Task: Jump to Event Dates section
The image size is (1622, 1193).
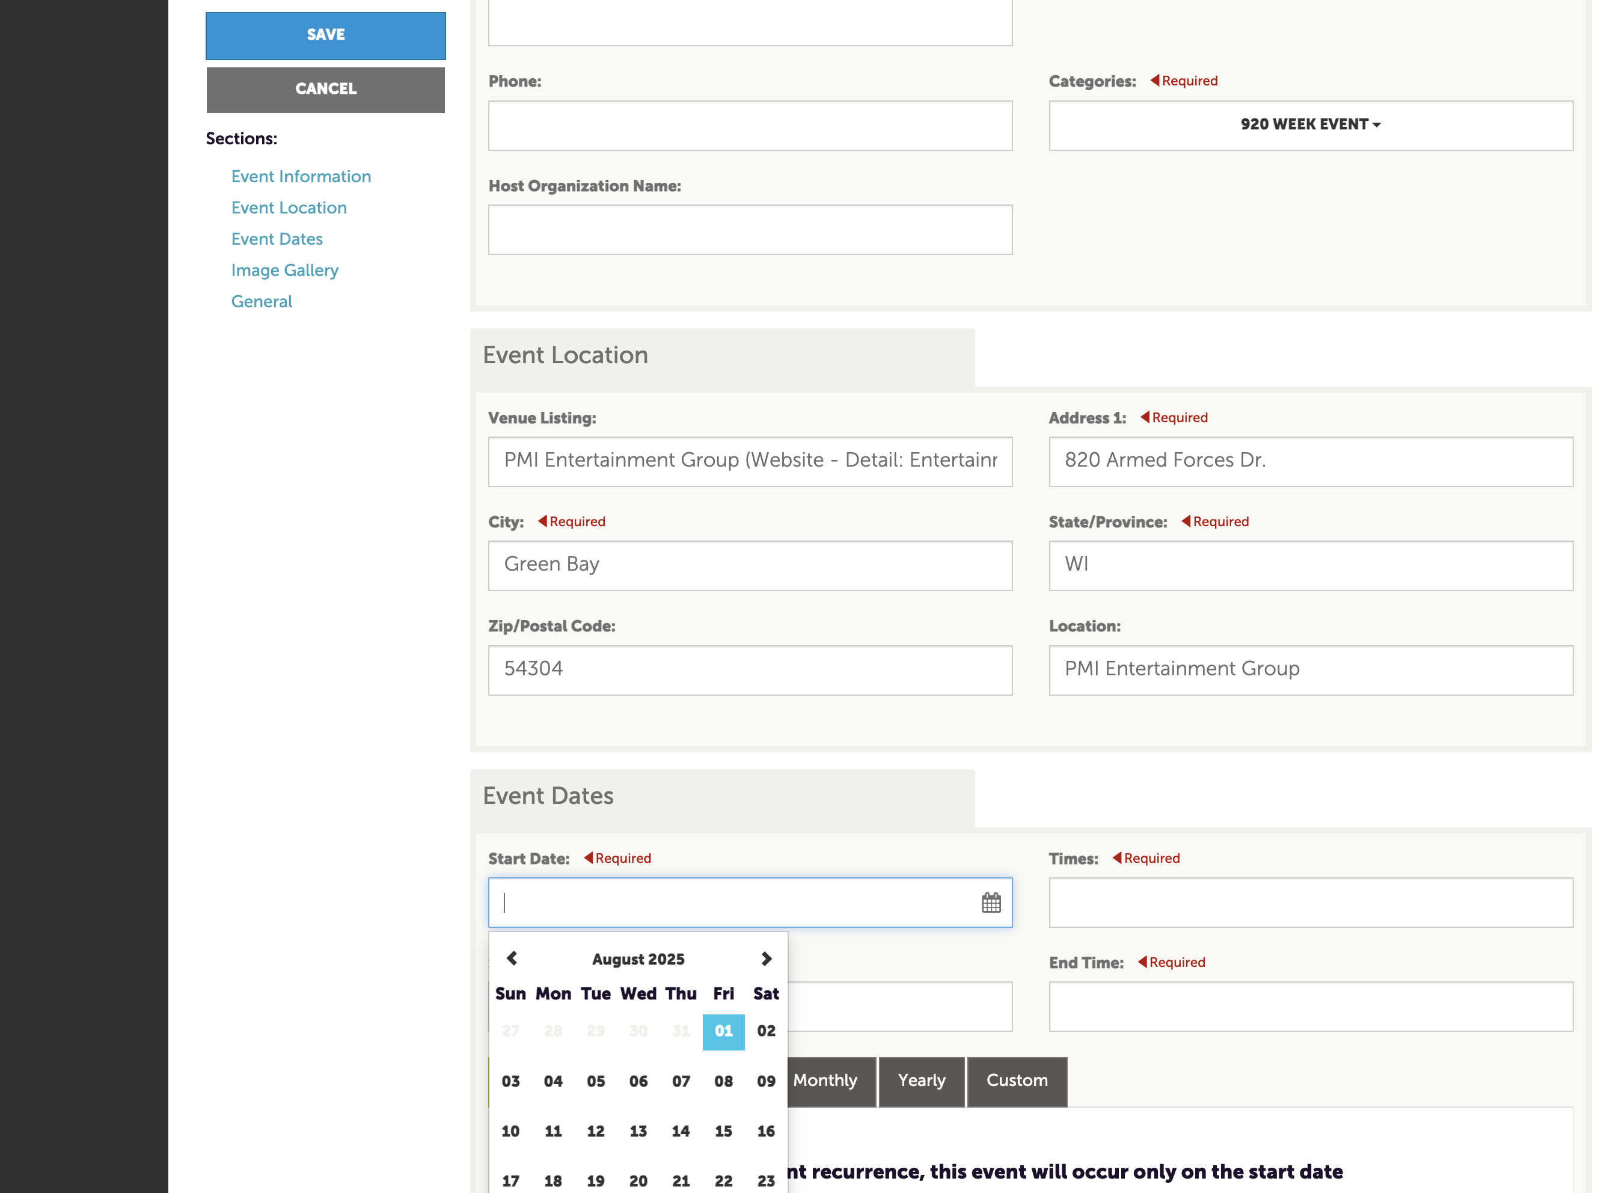Action: [277, 239]
